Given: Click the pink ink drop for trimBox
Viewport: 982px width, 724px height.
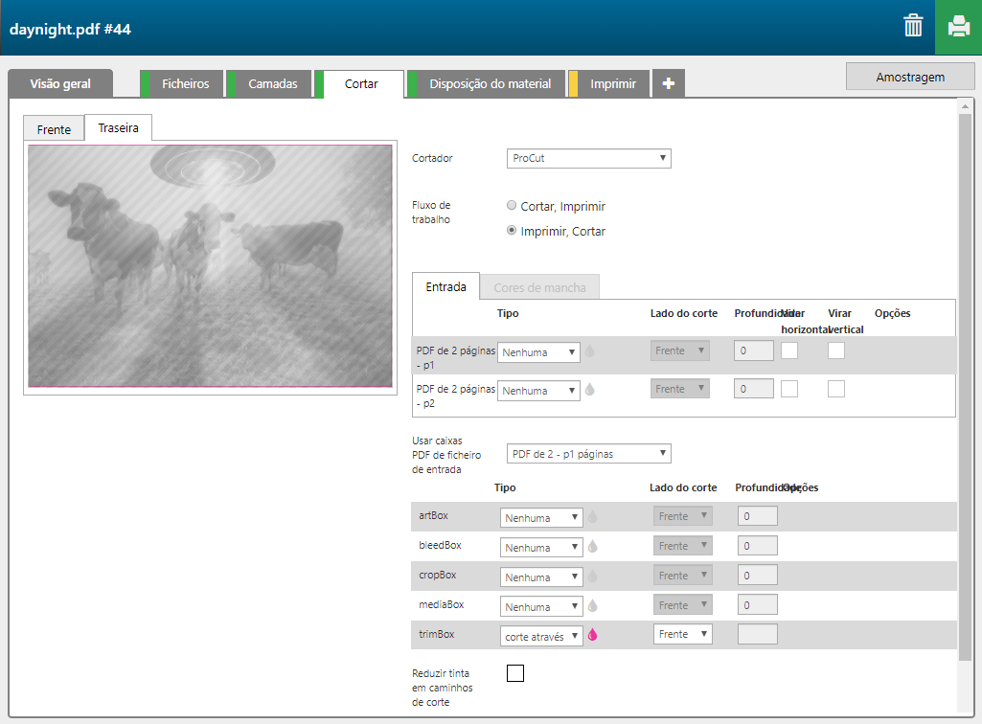Looking at the screenshot, I should 592,635.
